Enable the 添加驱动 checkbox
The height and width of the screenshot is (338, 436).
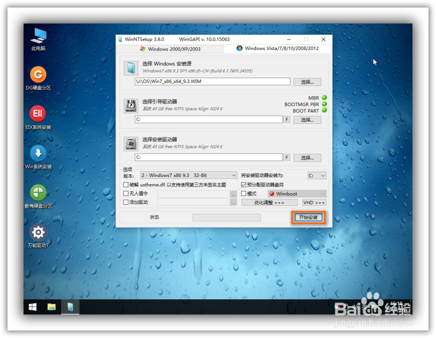point(126,202)
